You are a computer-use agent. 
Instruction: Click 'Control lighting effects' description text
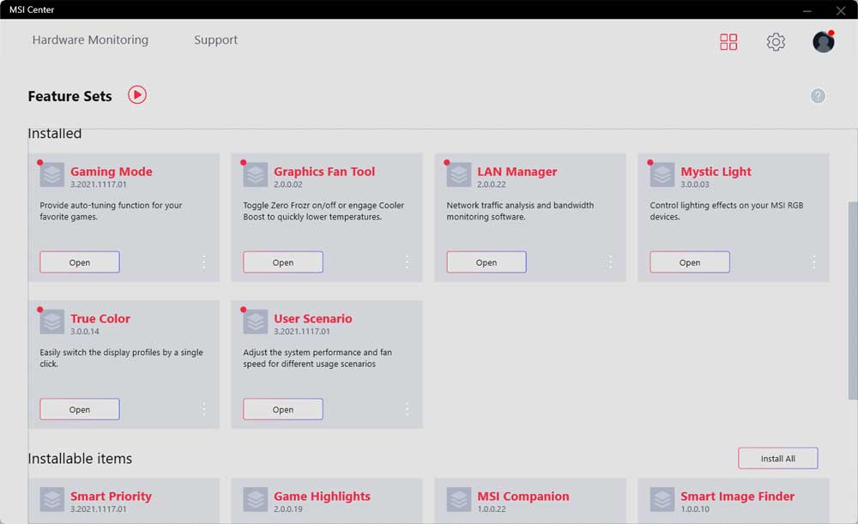pos(727,211)
